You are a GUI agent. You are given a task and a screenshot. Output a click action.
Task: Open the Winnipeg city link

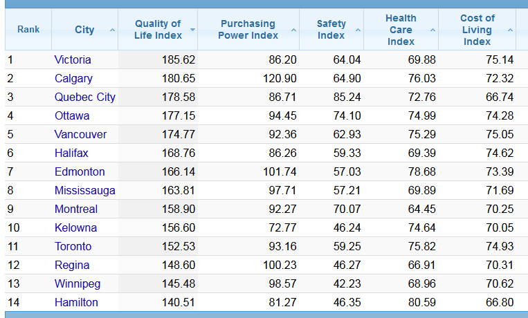tap(78, 284)
